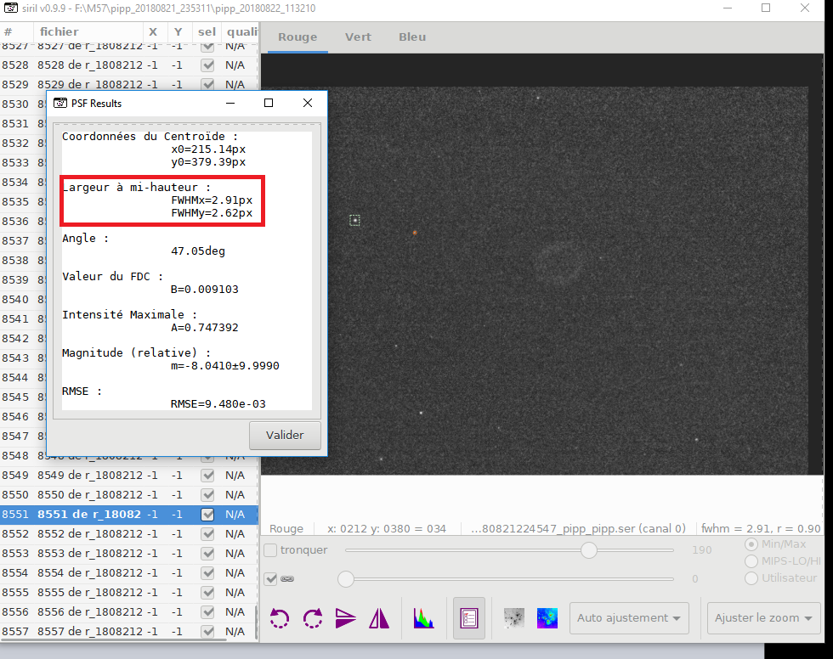Deselect frame 8550 checkbox in list
Image resolution: width=833 pixels, height=659 pixels.
click(207, 495)
